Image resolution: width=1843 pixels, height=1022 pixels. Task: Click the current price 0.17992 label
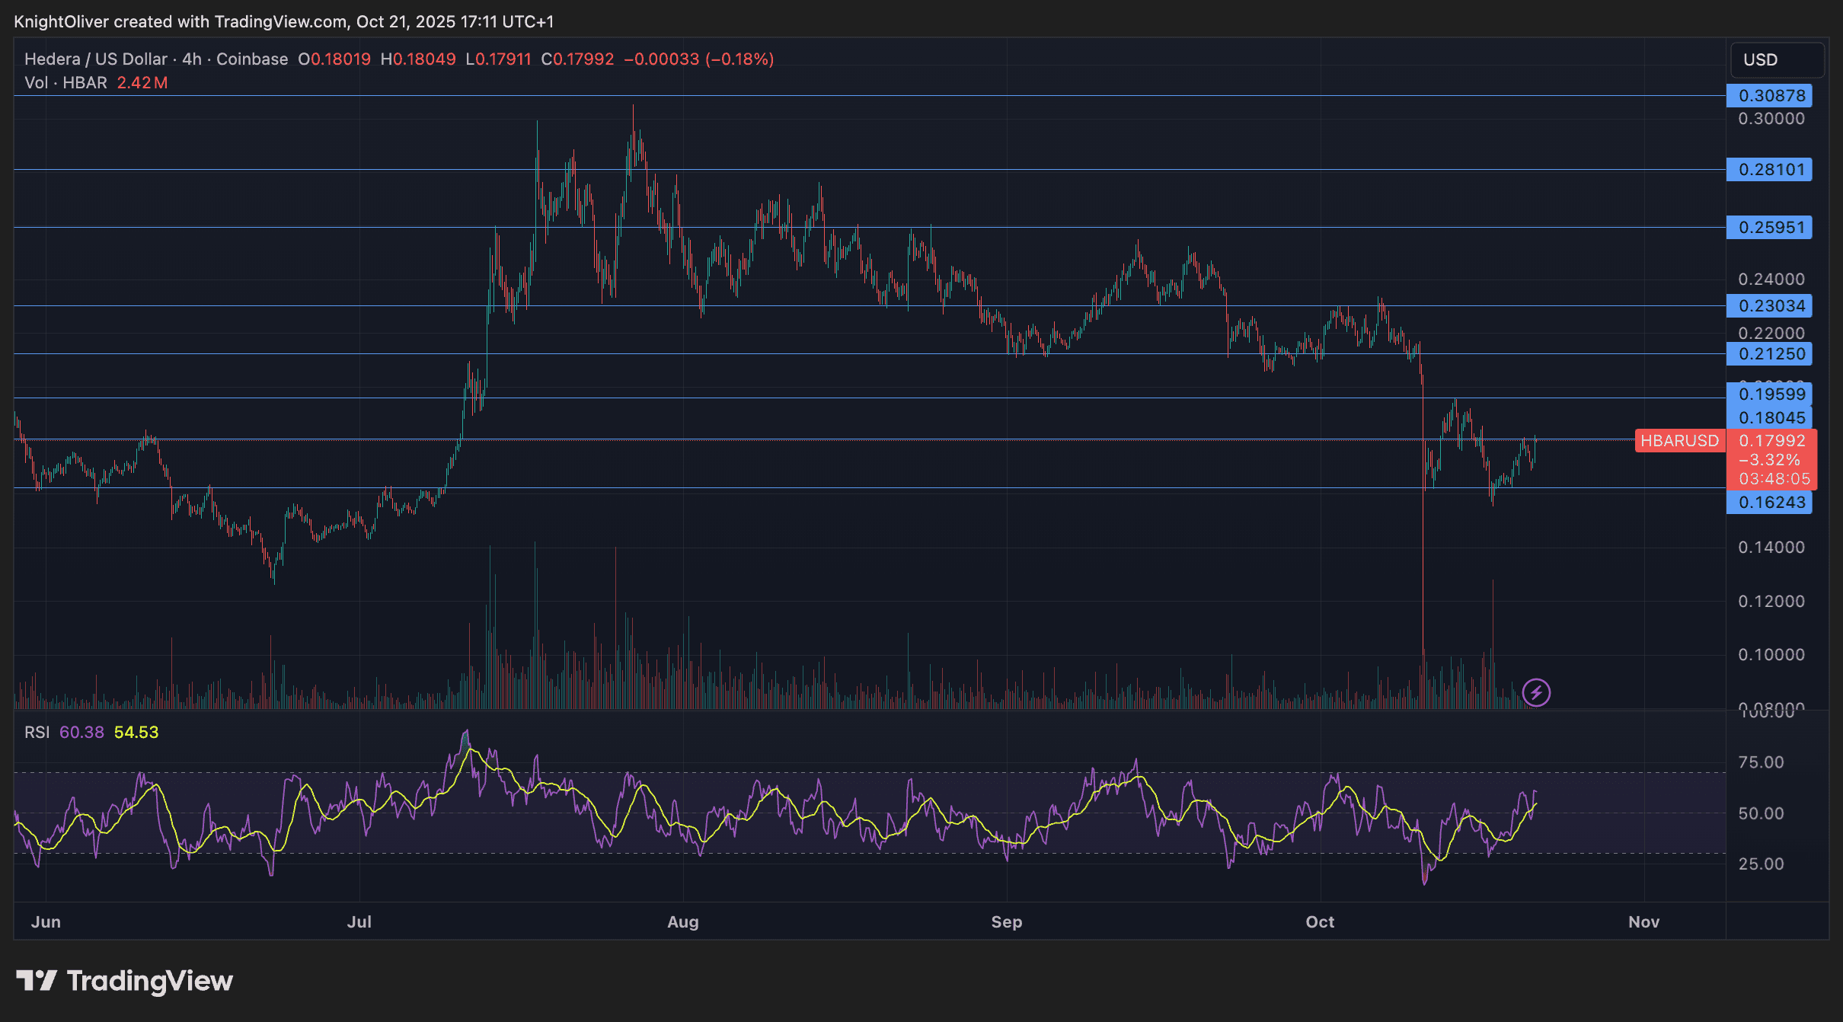(1771, 441)
